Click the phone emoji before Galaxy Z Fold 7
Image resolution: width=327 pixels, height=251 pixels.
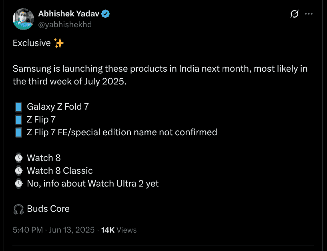(x=18, y=106)
